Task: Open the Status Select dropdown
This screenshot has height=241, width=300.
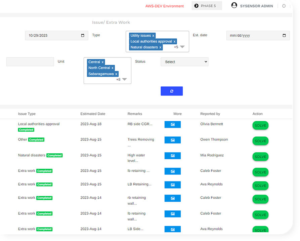Action: tap(184, 62)
